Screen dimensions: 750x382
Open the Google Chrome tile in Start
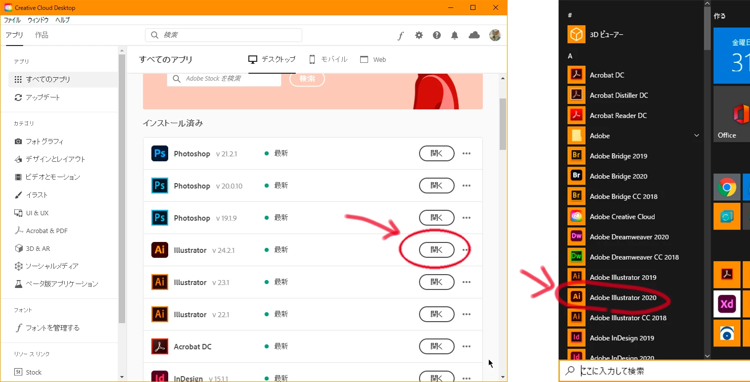coord(727,187)
